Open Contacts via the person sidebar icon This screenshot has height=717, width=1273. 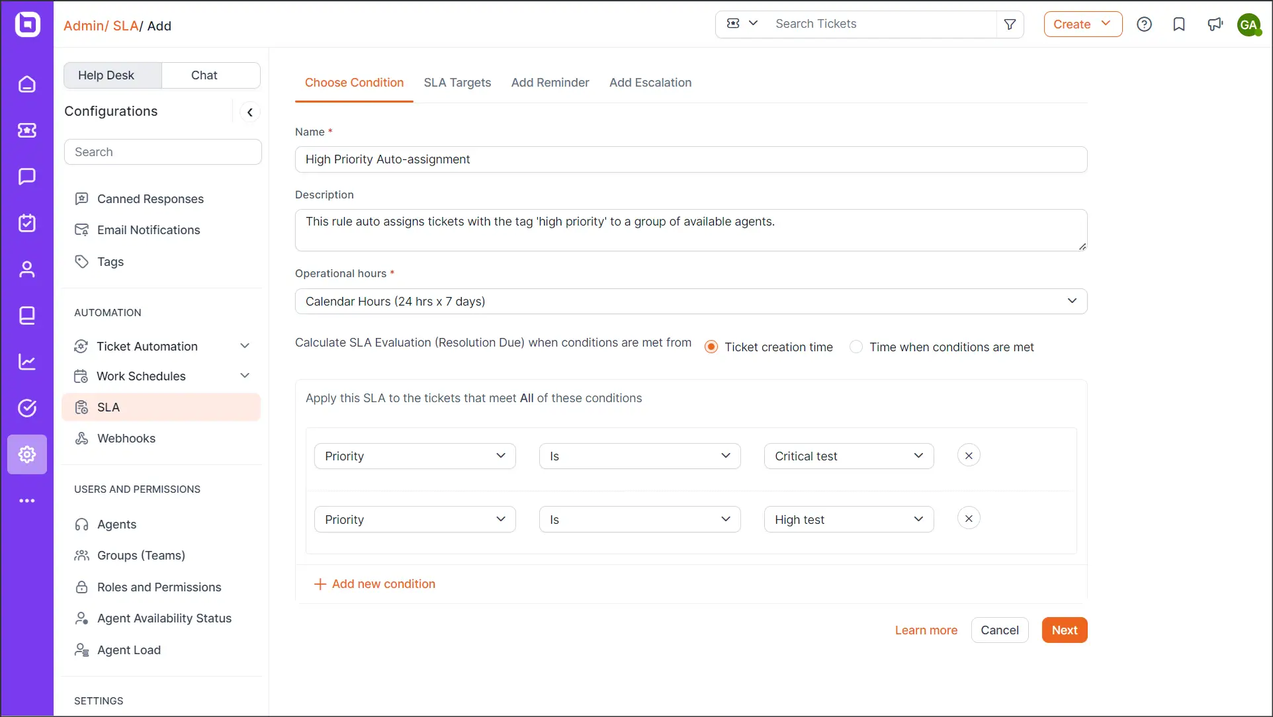pos(27,269)
